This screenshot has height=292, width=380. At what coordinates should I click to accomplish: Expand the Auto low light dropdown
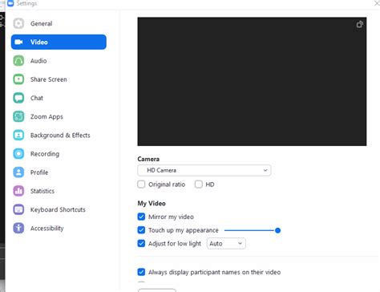[226, 244]
